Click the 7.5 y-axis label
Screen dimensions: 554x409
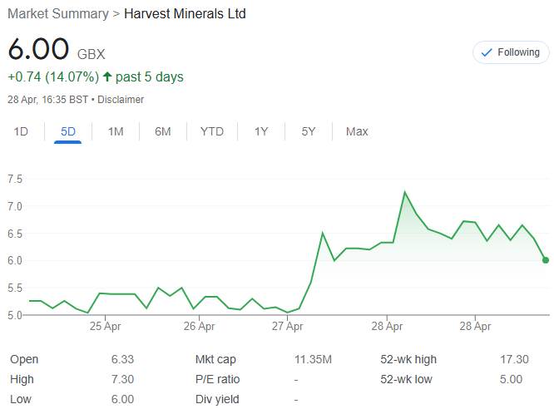(15, 179)
